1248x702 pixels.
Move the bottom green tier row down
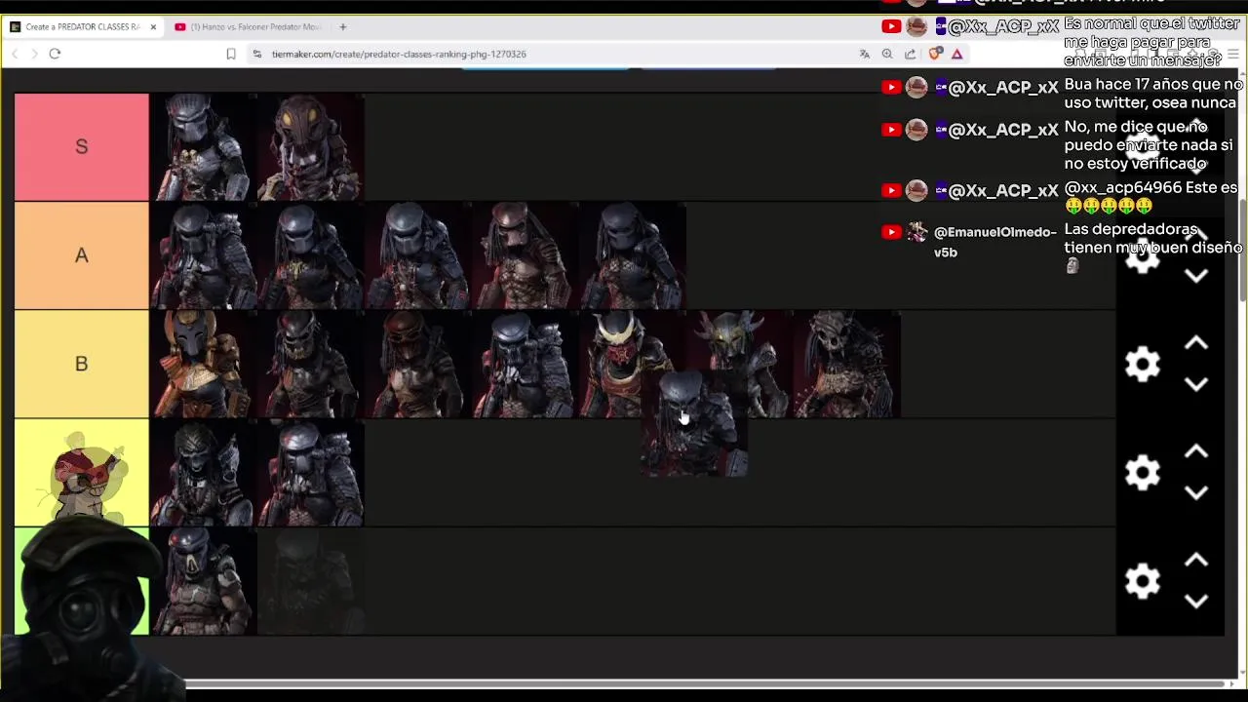[1196, 602]
